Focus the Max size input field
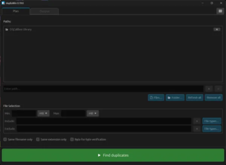 pos(73,113)
